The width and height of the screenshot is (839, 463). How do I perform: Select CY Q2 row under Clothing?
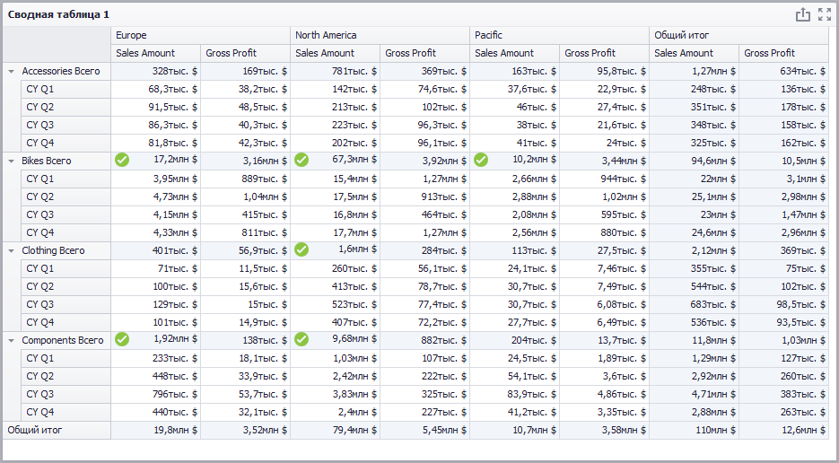66,286
